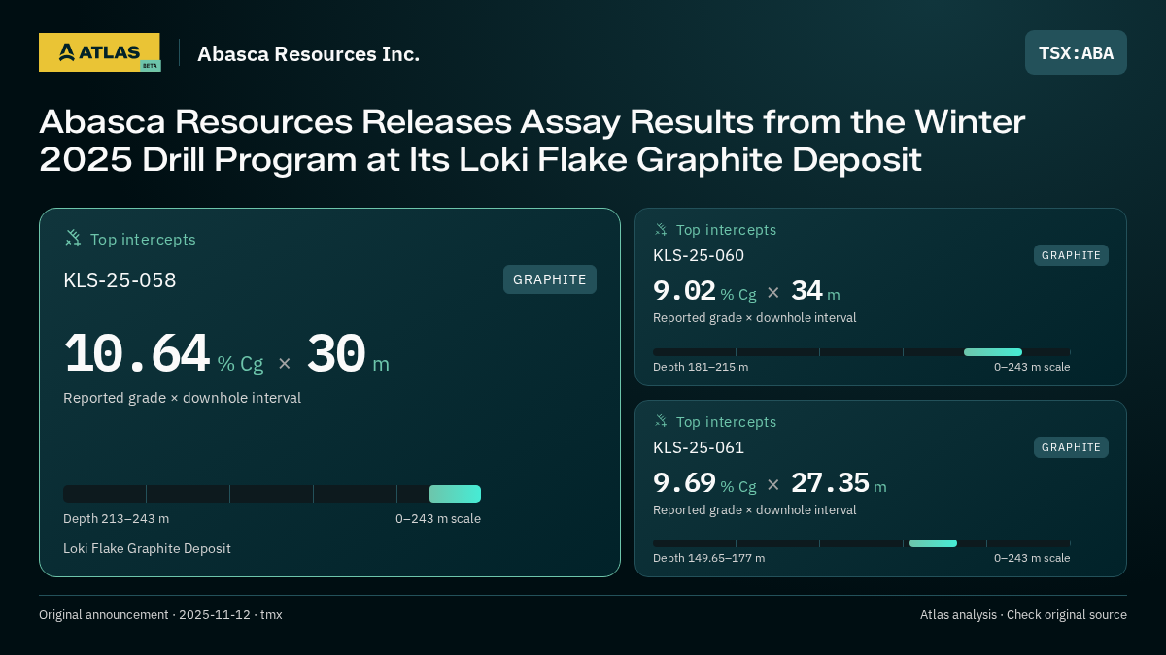Image resolution: width=1166 pixels, height=655 pixels.
Task: Click Top intercepts label in KLS-25-058 card
Action: [143, 239]
